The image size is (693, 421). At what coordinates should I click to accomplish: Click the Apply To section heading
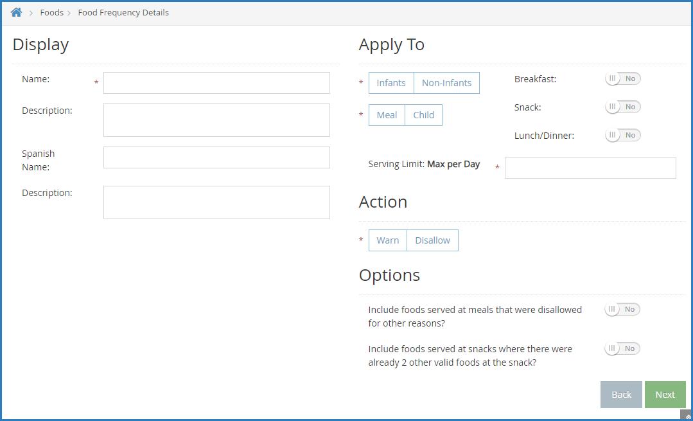(392, 44)
